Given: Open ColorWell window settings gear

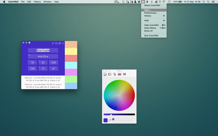Looking at the screenshot, I should click(x=60, y=43).
